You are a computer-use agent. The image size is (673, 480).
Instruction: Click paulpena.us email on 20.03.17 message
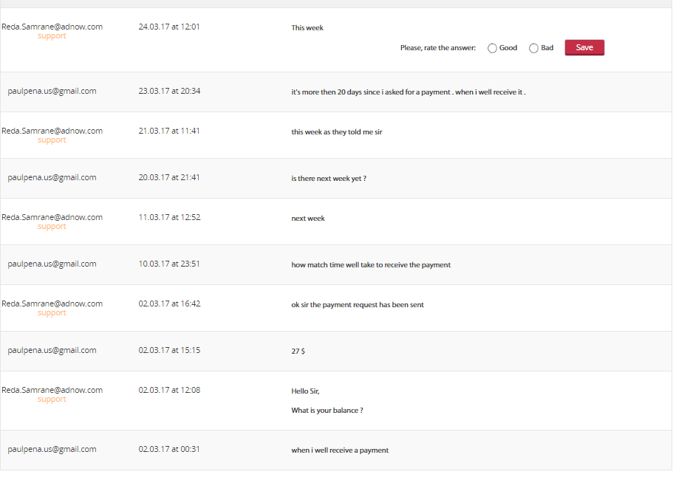[x=52, y=178]
